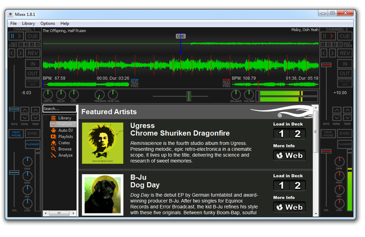Viewport: 365px width, 237px height.
Task: Click the flanger LFO knob
Action: tap(74, 95)
